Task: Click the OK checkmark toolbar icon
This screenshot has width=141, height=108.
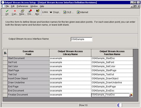Action: 7,11
